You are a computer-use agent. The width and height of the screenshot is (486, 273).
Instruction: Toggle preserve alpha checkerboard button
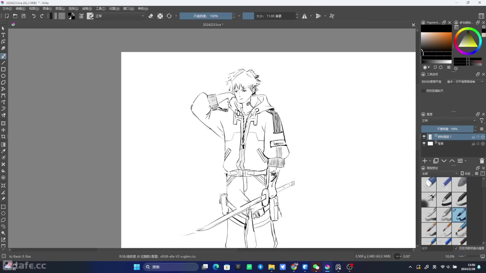pos(160,16)
